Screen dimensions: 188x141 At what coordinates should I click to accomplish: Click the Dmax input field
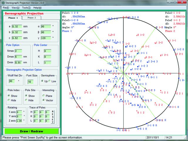point(18,57)
